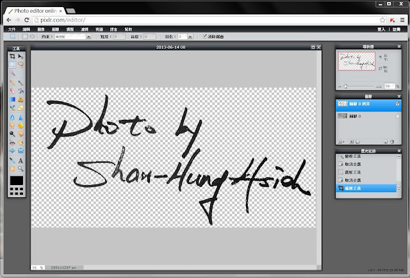Click the browser back arrow
This screenshot has width=410, height=278.
click(x=8, y=20)
